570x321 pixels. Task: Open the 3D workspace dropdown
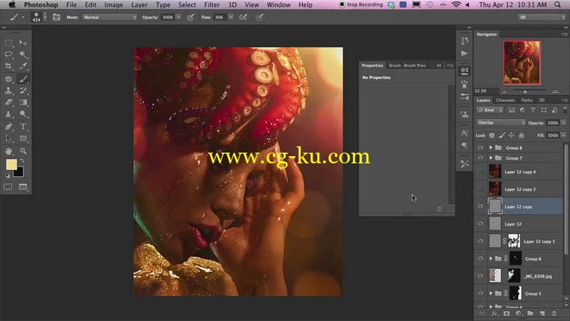541,17
